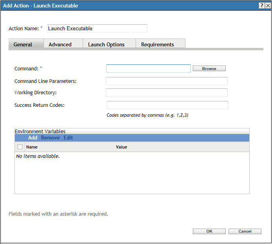Click the Environment Variables panel title
272x244 pixels.
[x=40, y=131]
